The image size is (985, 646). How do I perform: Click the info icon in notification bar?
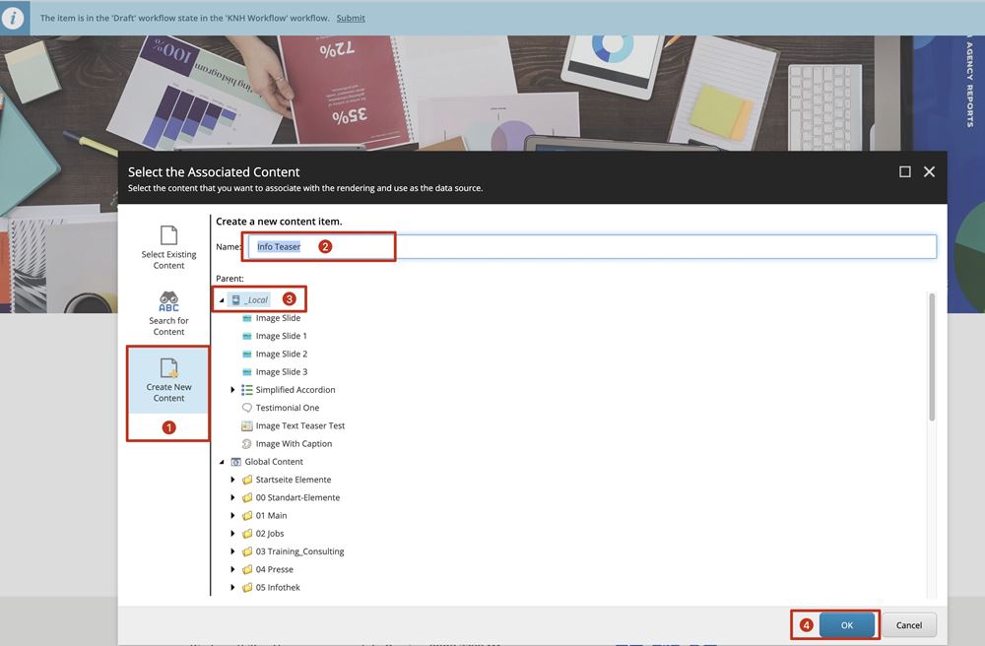(15, 18)
